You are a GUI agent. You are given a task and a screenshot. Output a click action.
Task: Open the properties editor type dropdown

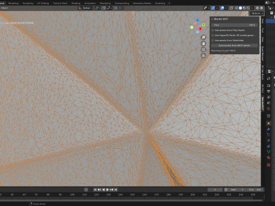click(270, 71)
